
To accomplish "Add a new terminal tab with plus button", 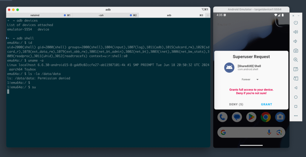I will [x=208, y=15].
